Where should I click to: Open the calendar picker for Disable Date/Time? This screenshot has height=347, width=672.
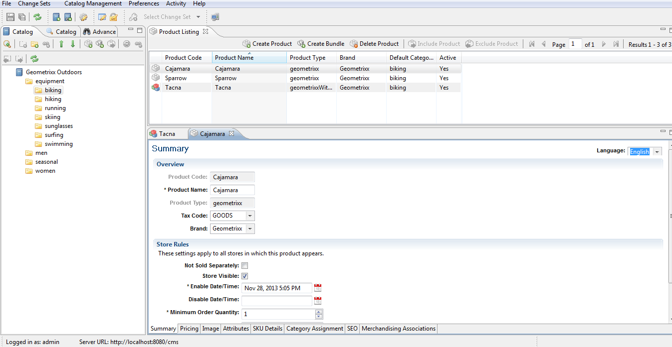[x=318, y=301]
